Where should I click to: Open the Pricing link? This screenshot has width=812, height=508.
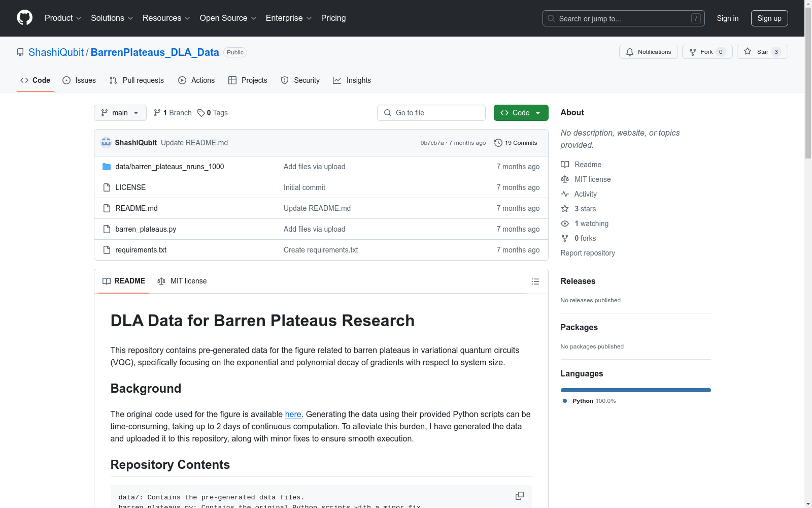point(333,18)
